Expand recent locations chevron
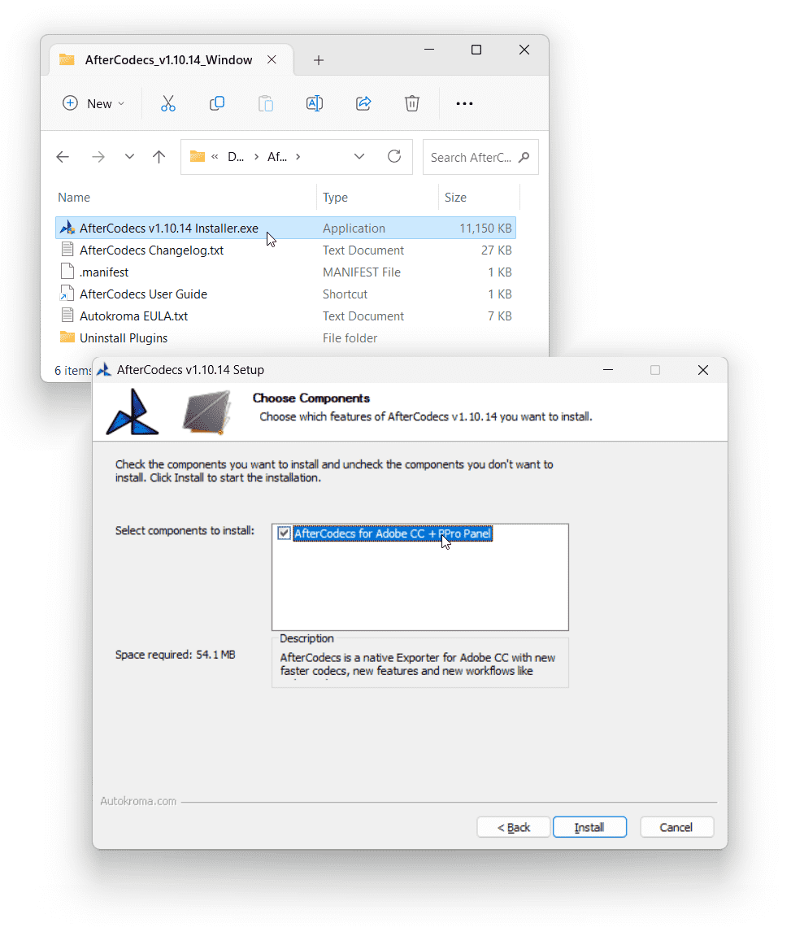This screenshot has height=936, width=791. coord(129,157)
